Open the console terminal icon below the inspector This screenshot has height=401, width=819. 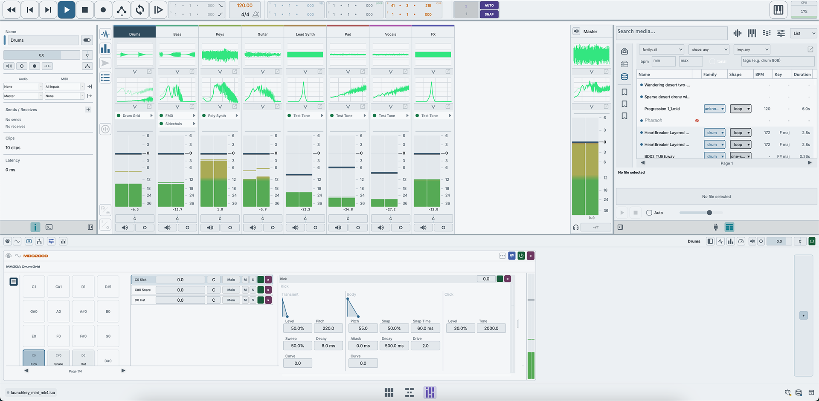pyautogui.click(x=49, y=227)
